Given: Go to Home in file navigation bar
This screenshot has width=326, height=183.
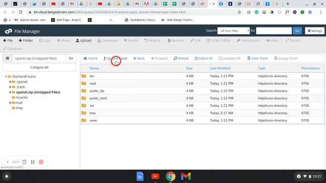Looking at the screenshot, I should [x=90, y=58].
